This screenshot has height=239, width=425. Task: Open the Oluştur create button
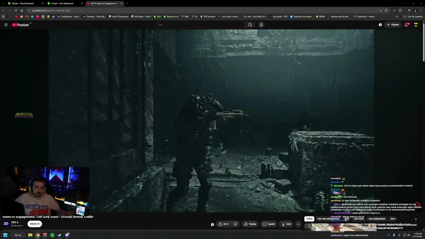click(x=392, y=25)
